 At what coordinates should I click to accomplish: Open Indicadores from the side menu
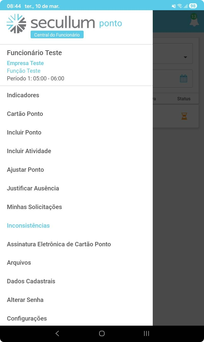point(23,95)
